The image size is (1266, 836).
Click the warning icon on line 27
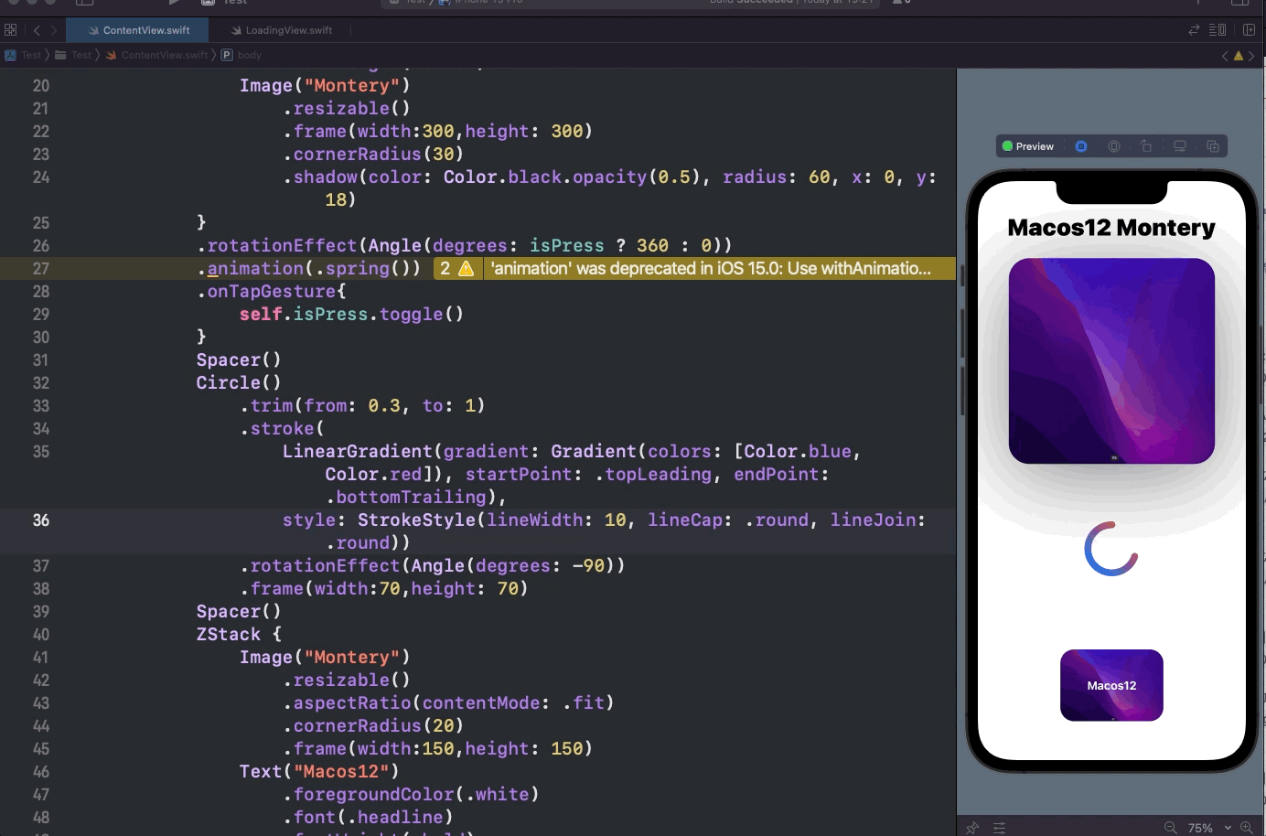pos(466,268)
